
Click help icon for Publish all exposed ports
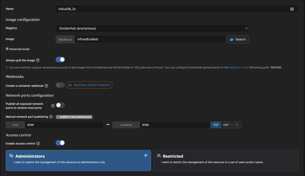[53, 106]
